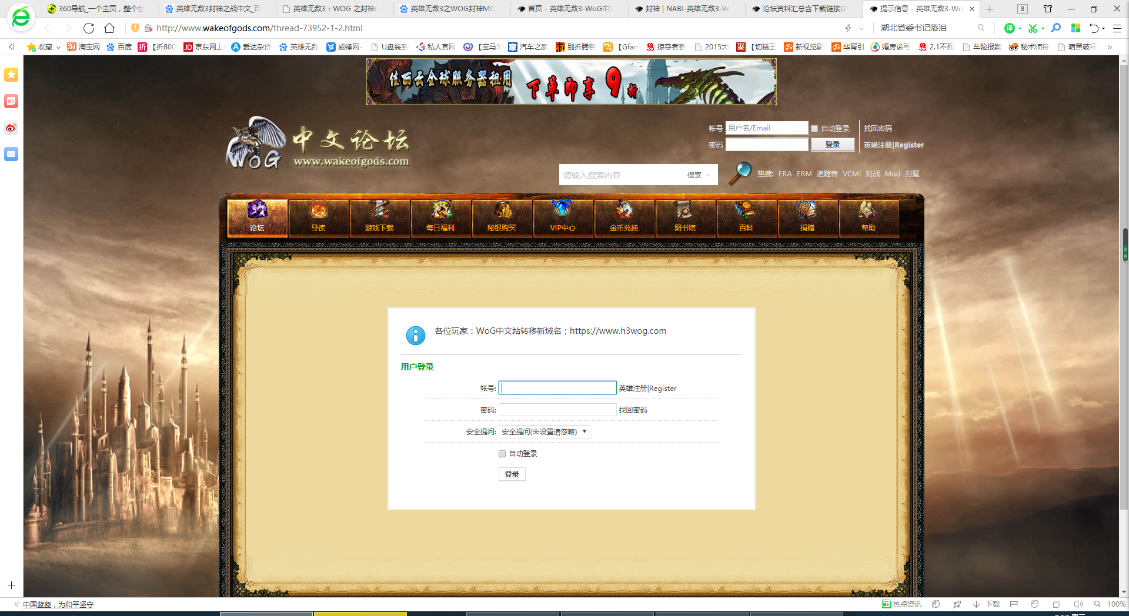1129x616 pixels.
Task: Open the Weibo sidebar icon
Action: [11, 128]
